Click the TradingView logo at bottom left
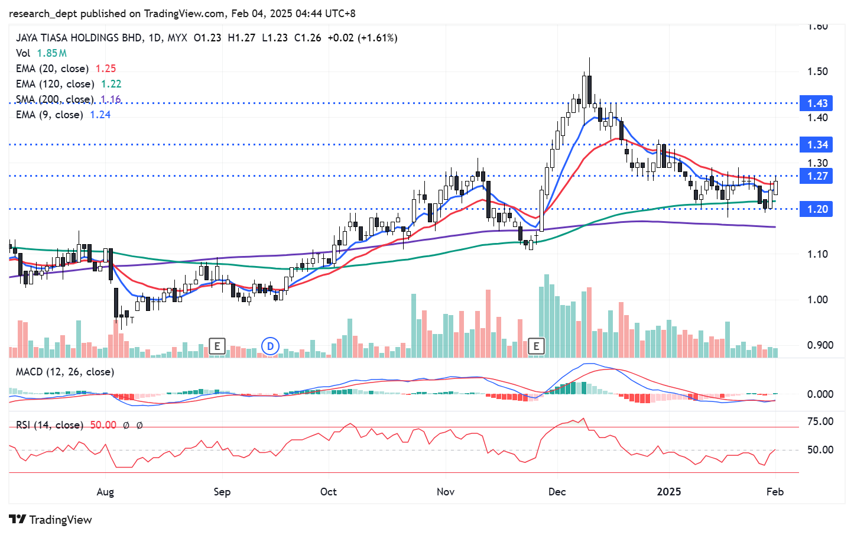The width and height of the screenshot is (854, 535). 51,520
